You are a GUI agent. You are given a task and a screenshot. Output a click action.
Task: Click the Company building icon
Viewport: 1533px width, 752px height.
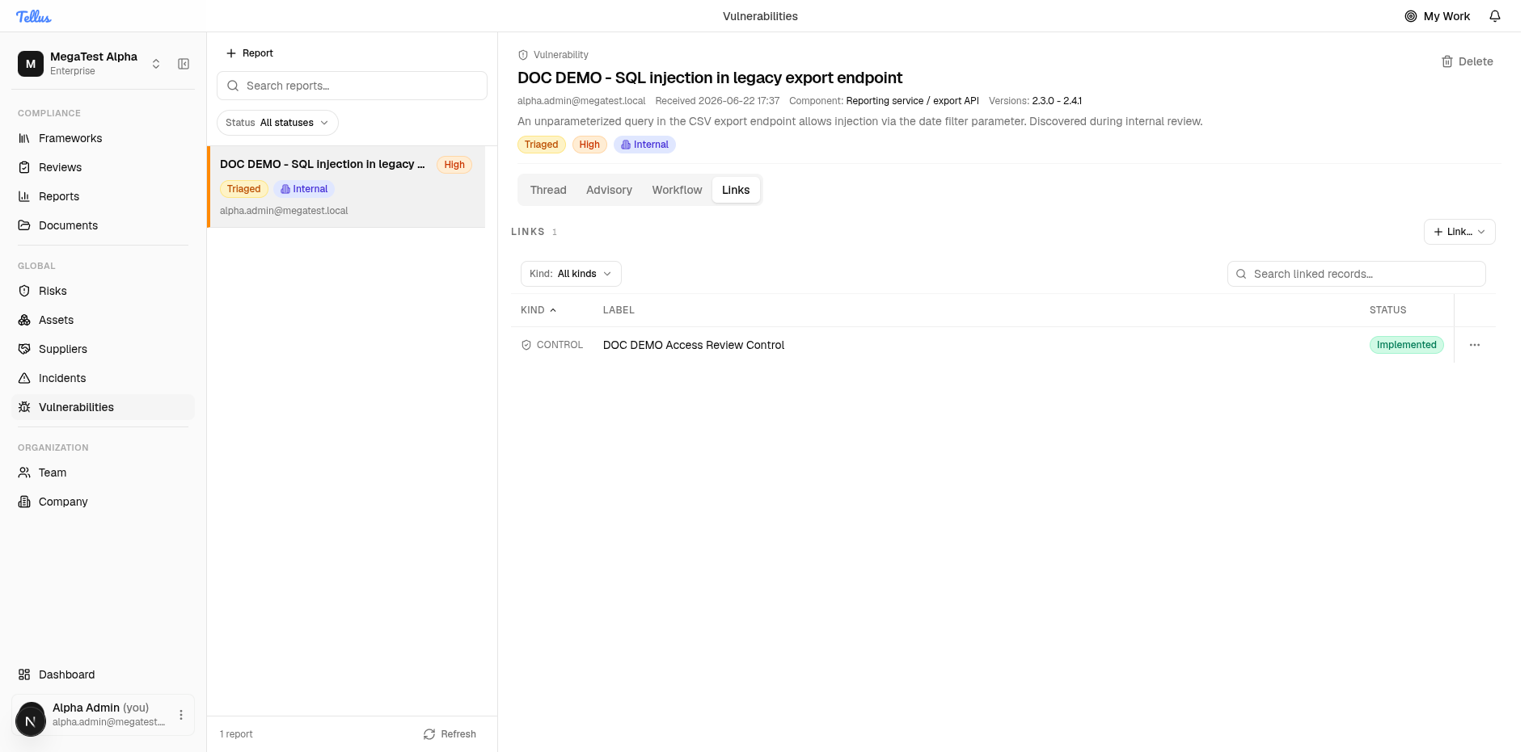coord(24,502)
